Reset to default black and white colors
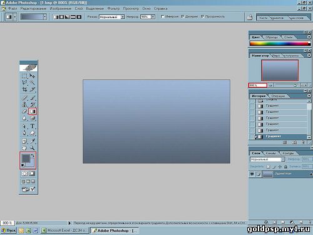Image resolution: width=313 pixels, height=235 pixels. coord(23,165)
